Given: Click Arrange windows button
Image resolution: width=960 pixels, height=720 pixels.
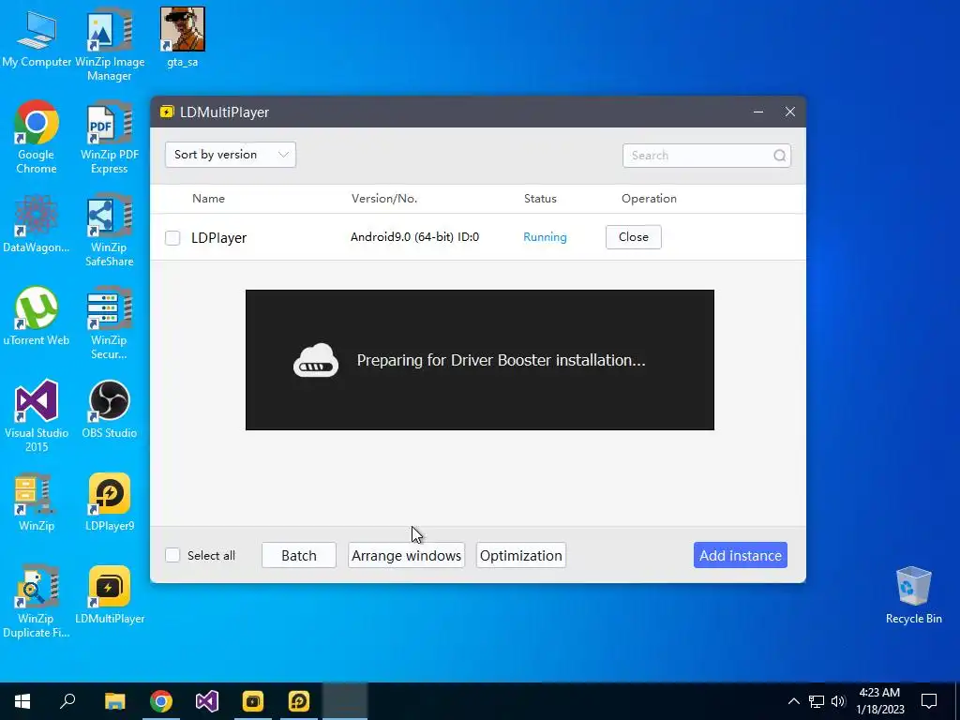Looking at the screenshot, I should [407, 555].
